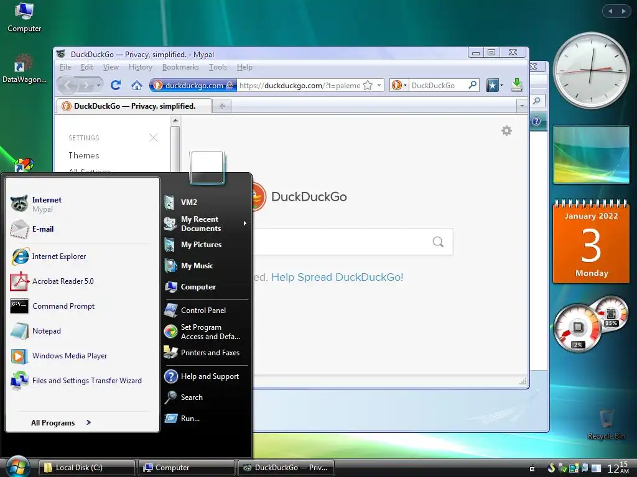Expand My Recent Documents submenu

[x=206, y=224]
